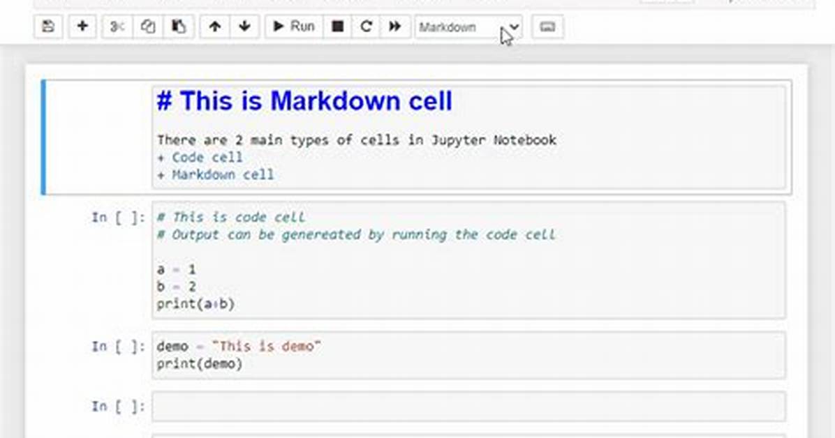The height and width of the screenshot is (438, 835).
Task: Click the '+ Markdown cell' line
Action: click(215, 174)
